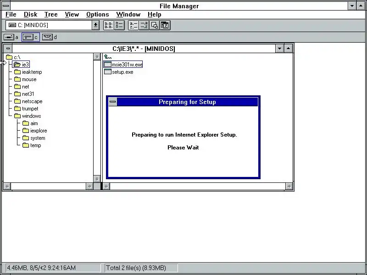Screen dimensions: 367x275
Task: Click the Total 2 file(s) status text
Action: [x=136, y=268]
